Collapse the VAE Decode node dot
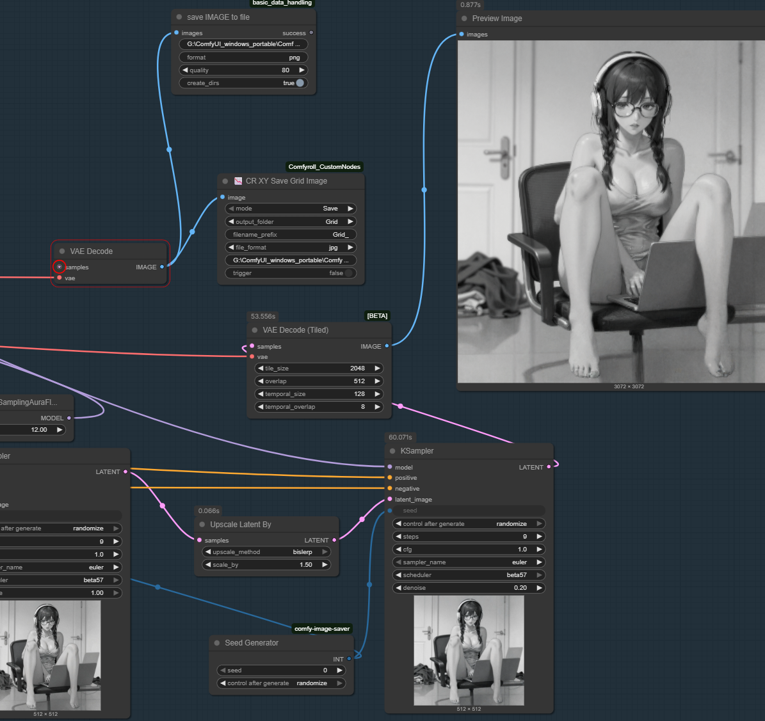The height and width of the screenshot is (721, 765). [x=62, y=251]
